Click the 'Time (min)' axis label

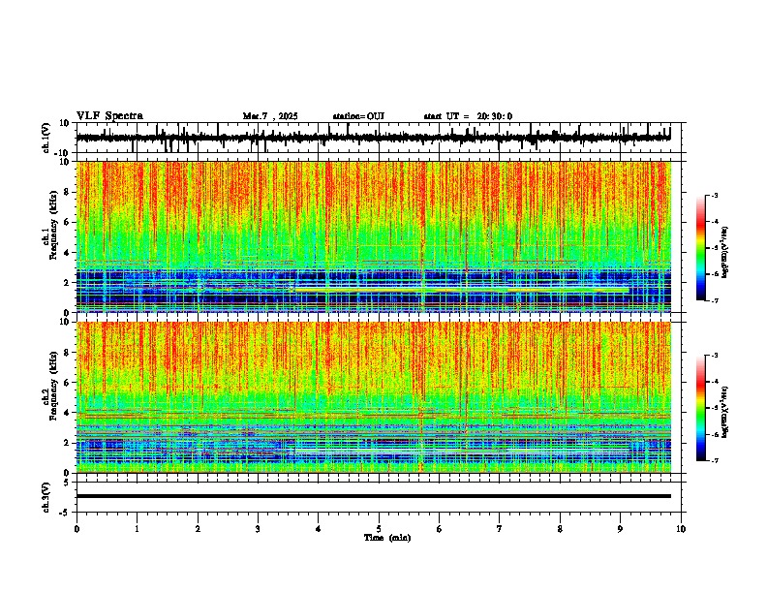pos(387,538)
